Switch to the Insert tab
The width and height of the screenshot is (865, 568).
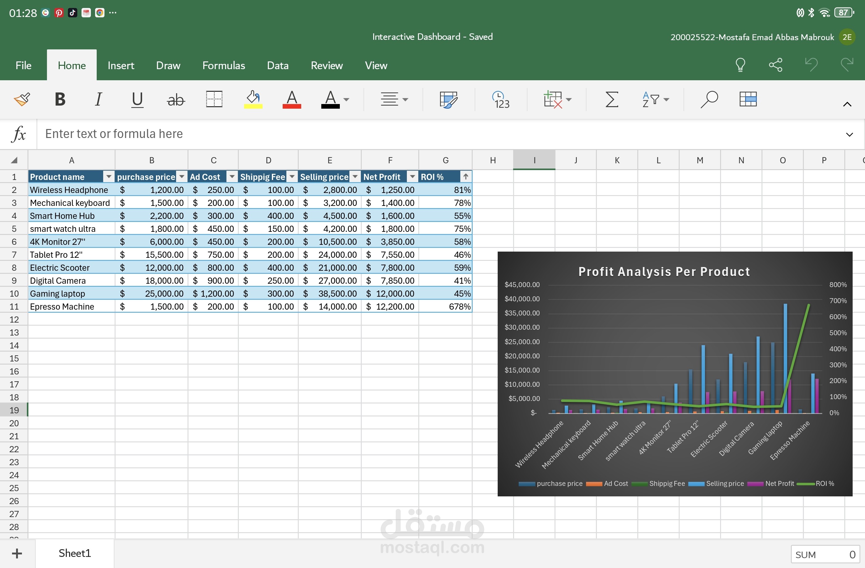[121, 65]
